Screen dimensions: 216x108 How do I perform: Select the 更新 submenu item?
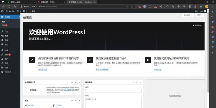click(4, 25)
